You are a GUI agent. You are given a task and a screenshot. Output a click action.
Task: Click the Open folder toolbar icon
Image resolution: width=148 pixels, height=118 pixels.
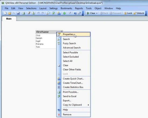click(x=9, y=13)
